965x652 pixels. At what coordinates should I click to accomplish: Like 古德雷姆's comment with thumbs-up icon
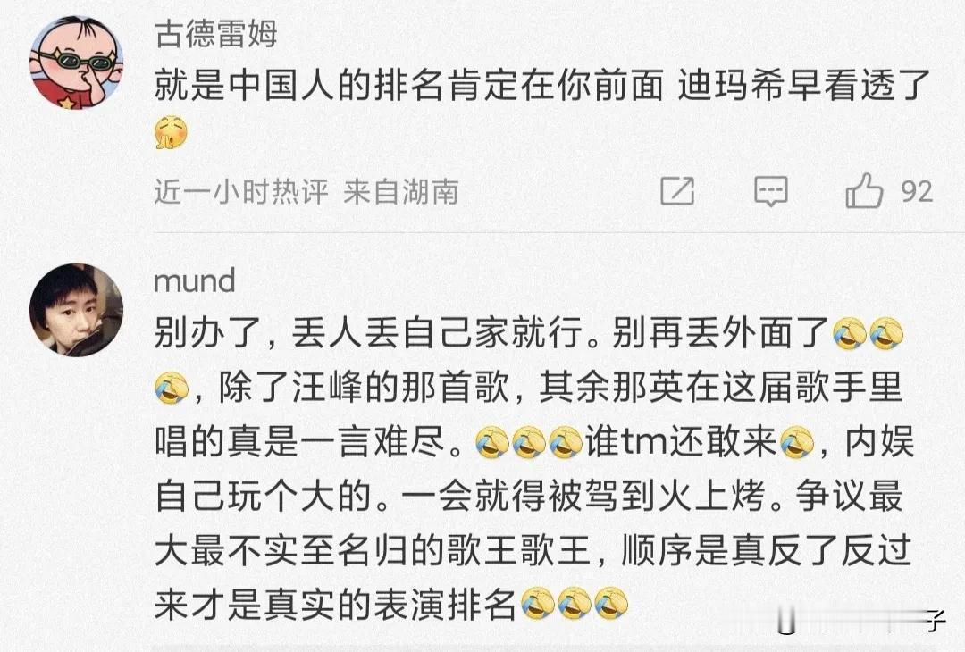pos(864,190)
